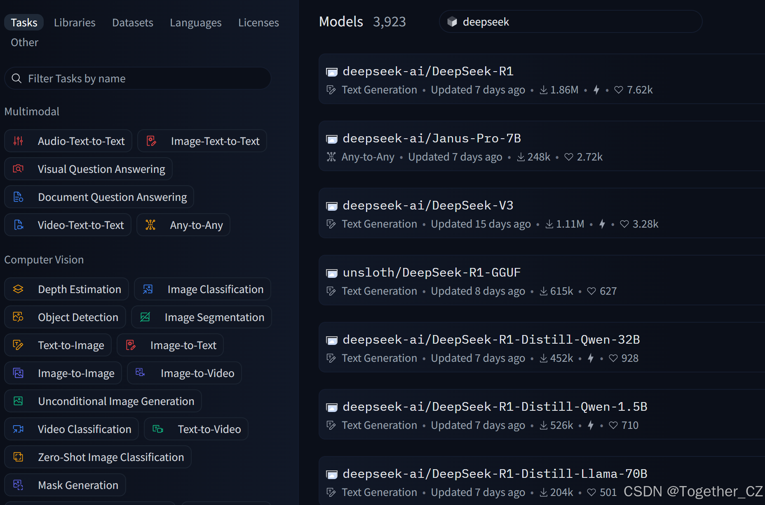Screen dimensions: 765x505
Task: Click the Image-to-Video icon
Action: click(141, 372)
